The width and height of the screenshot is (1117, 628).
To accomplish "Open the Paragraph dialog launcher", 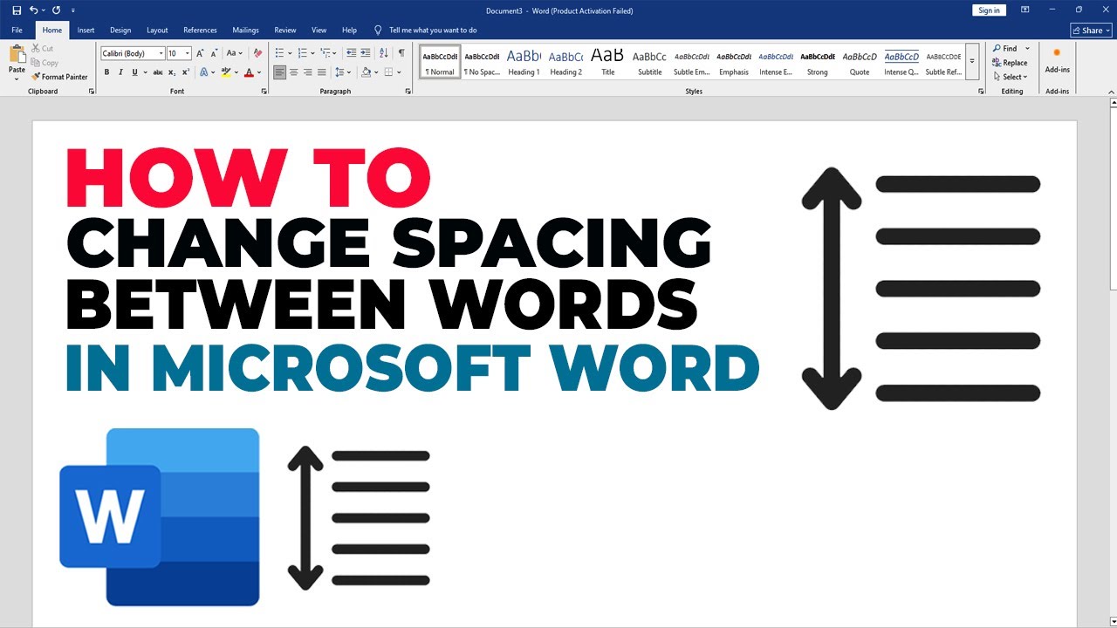I will point(408,91).
